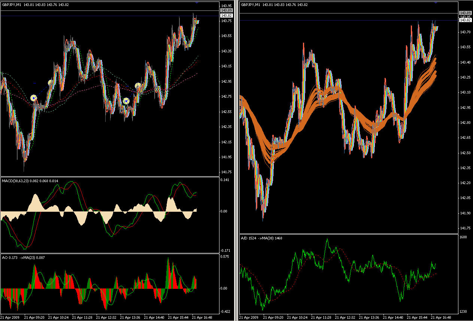Click the A/D 1524 ->MA(38) indicator label
Screen dimensions: 473x321
[x=261, y=238]
